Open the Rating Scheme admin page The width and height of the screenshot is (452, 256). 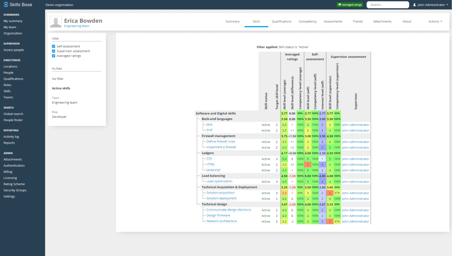click(x=14, y=184)
